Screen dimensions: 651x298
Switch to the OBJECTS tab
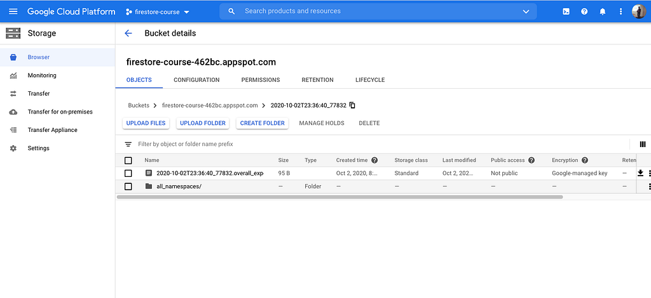click(x=139, y=80)
